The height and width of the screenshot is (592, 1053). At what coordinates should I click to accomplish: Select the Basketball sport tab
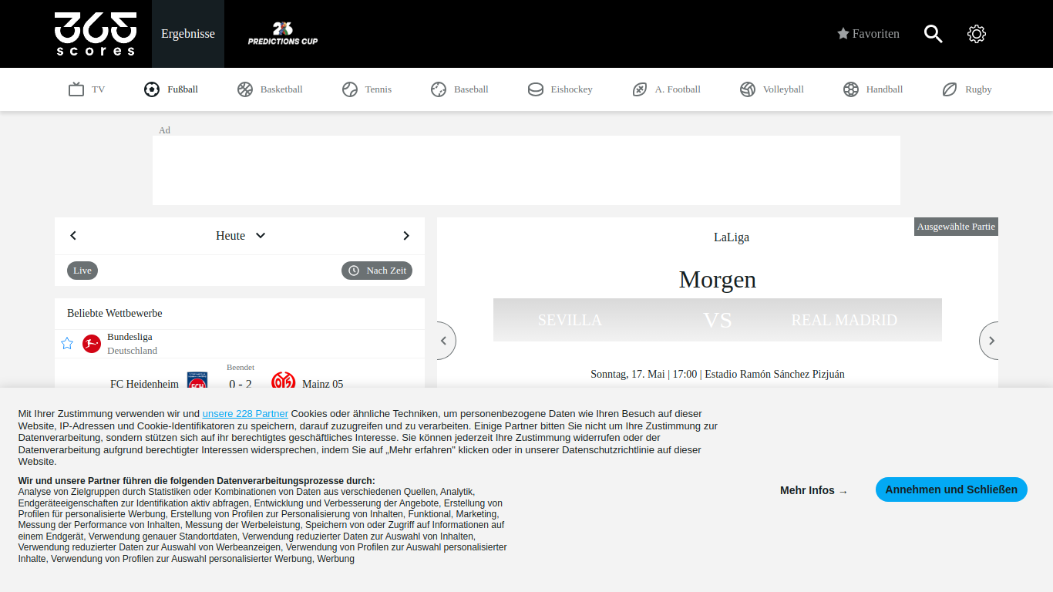pyautogui.click(x=270, y=89)
